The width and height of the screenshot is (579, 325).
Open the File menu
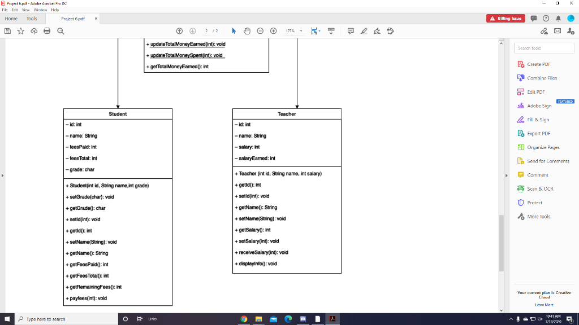(x=5, y=9)
